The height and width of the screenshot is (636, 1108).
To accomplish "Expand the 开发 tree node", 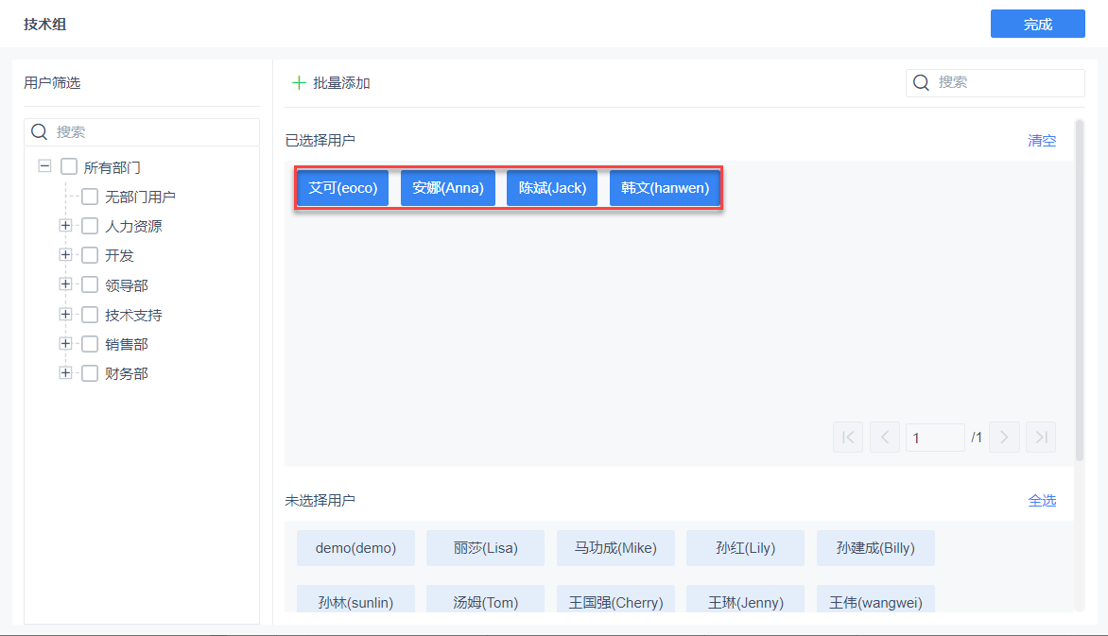I will click(x=66, y=255).
